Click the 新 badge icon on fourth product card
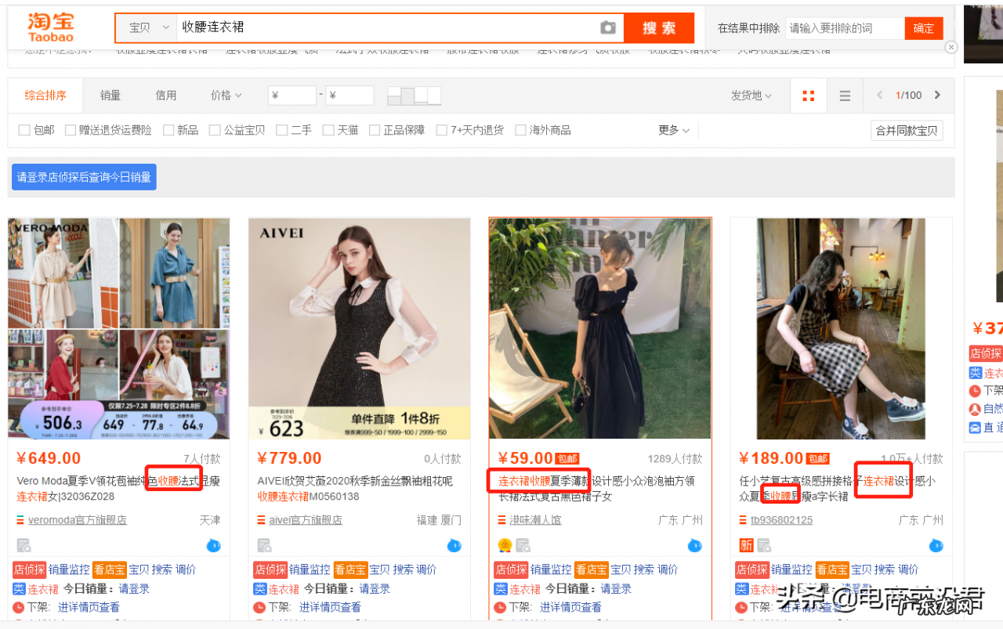 [745, 544]
